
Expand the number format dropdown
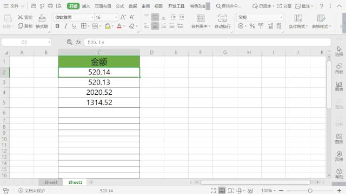[x=281, y=17]
